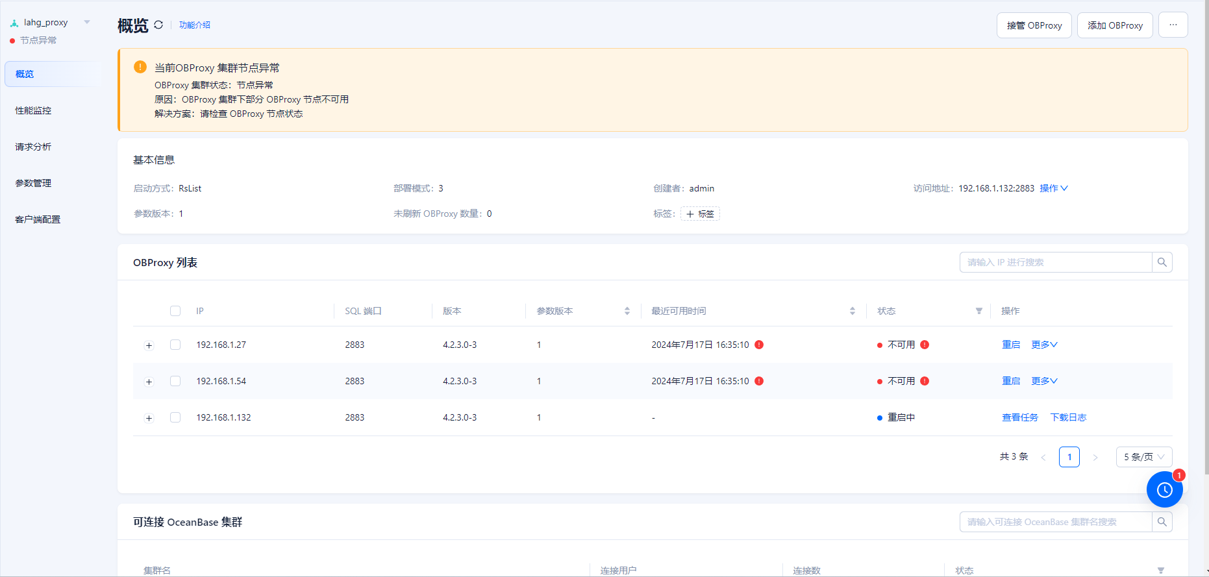The height and width of the screenshot is (577, 1209).
Task: Focus the IP search input field
Action: (x=1056, y=262)
